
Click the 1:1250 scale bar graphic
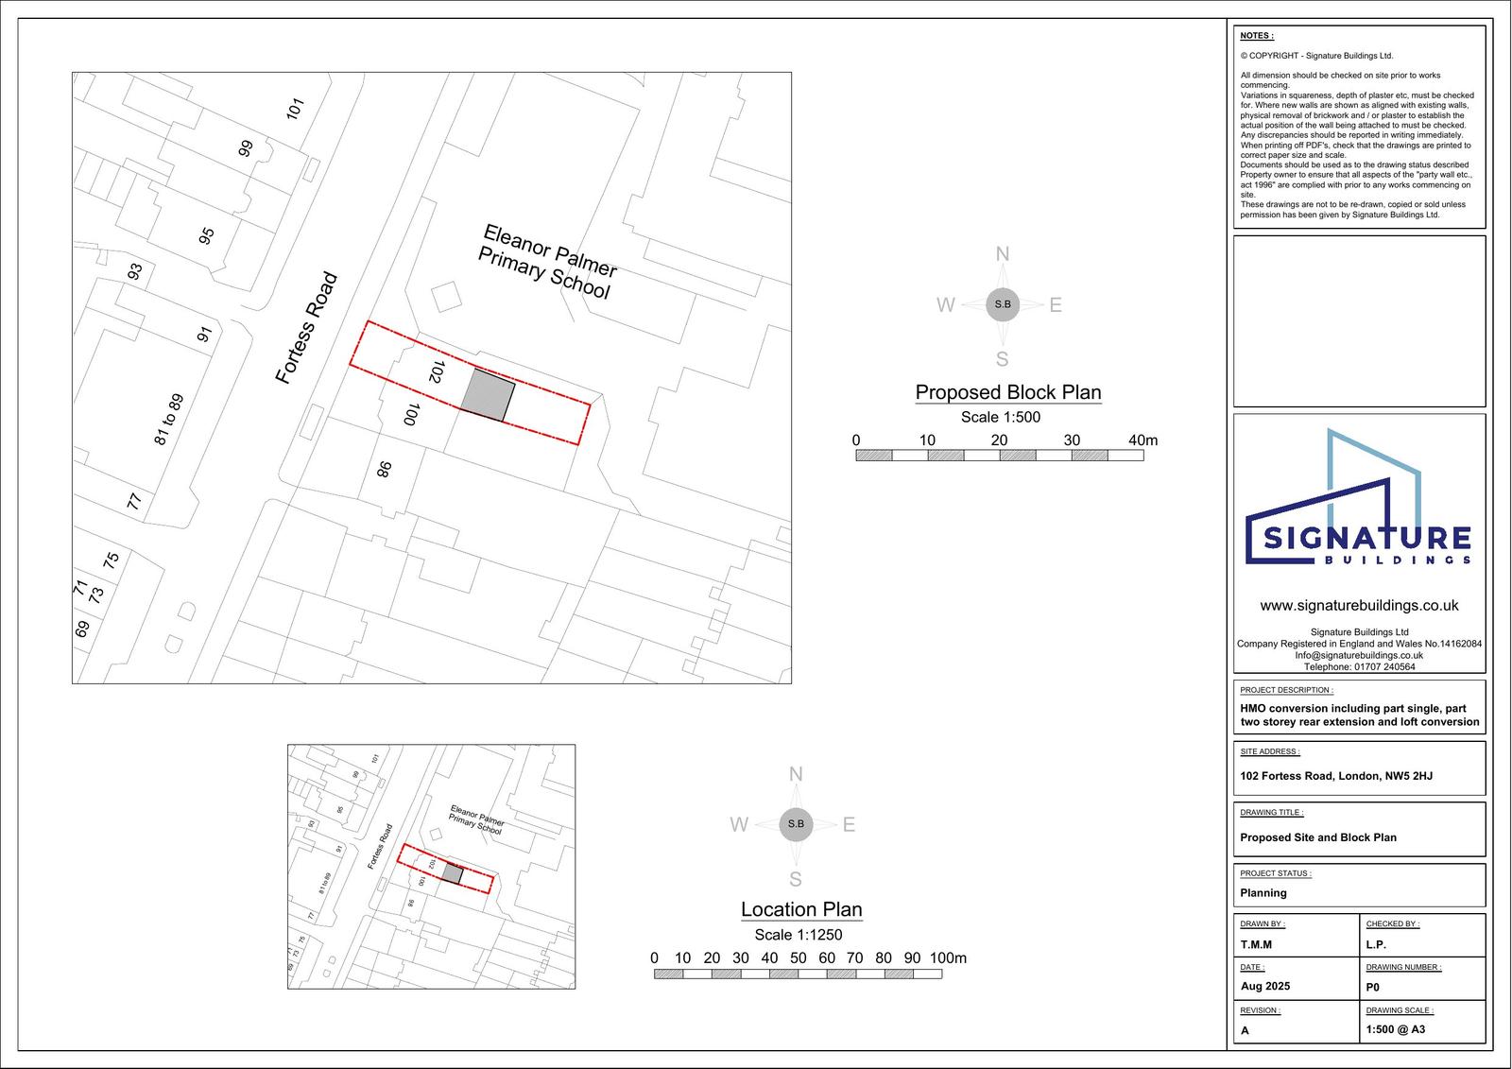[x=798, y=974]
